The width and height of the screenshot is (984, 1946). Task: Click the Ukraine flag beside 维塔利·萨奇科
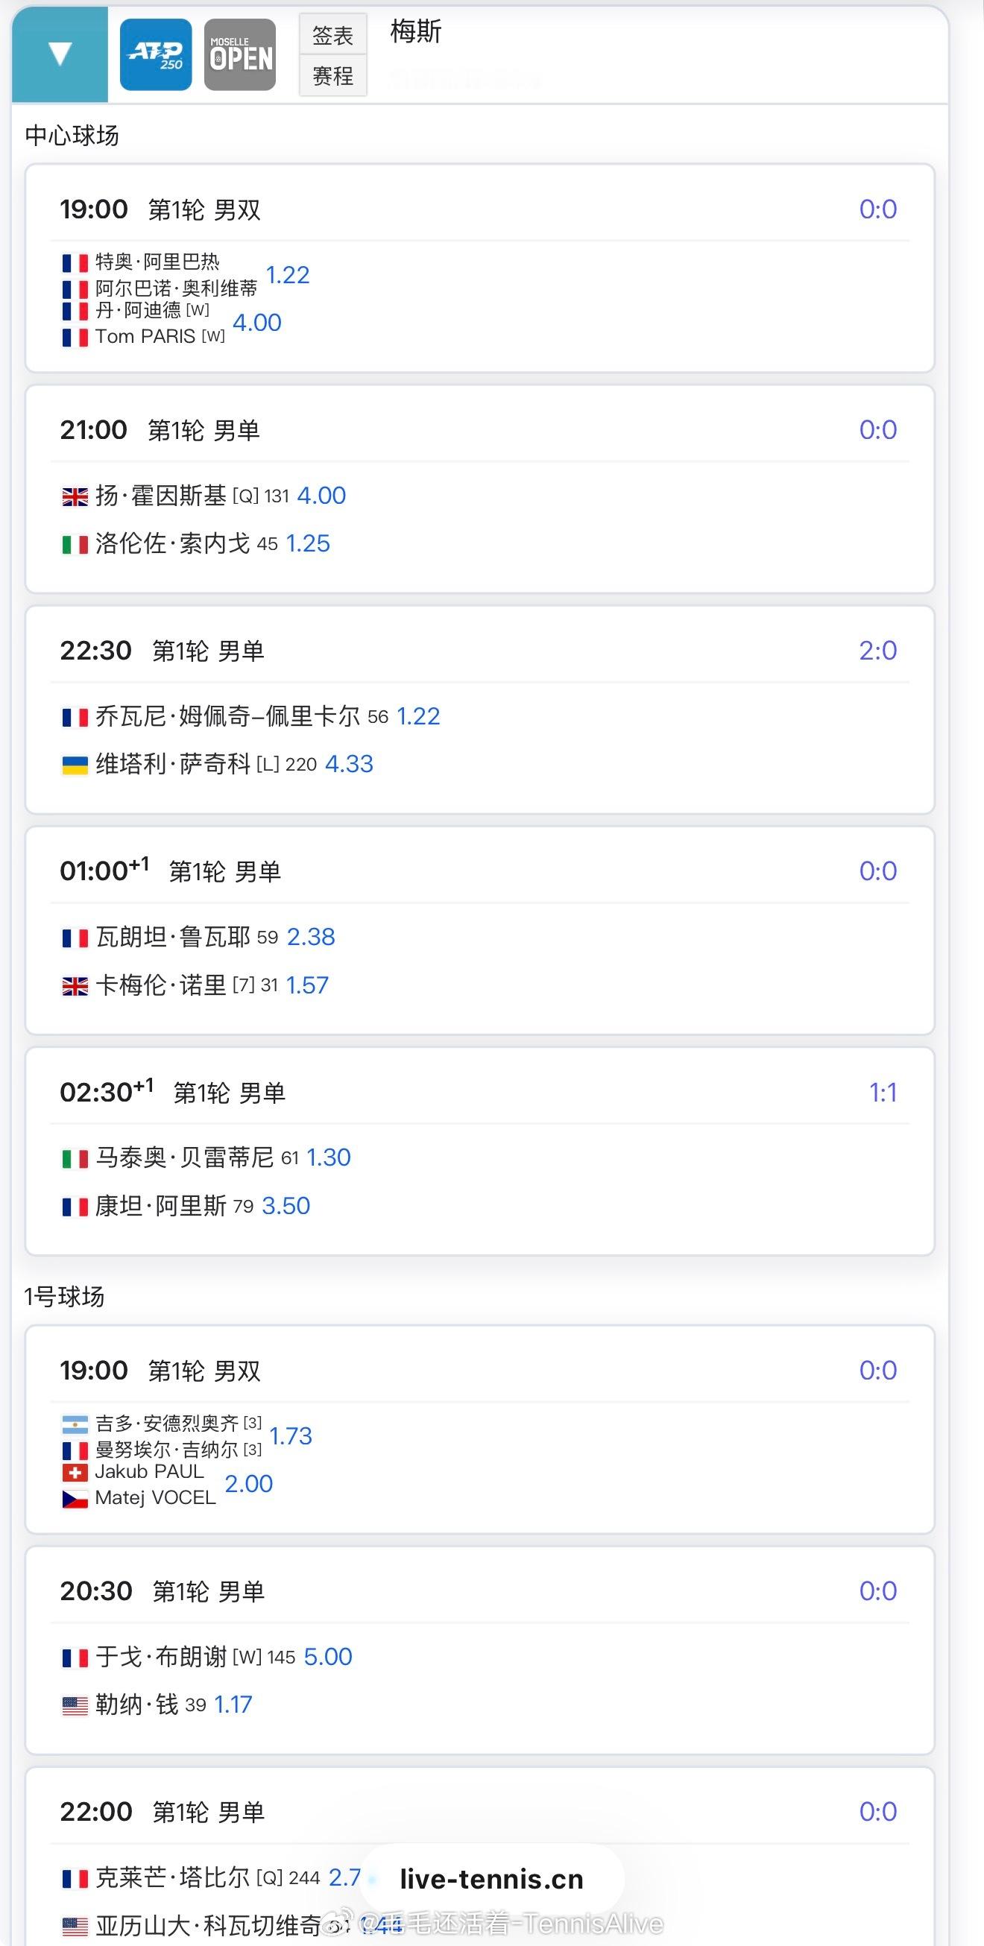pyautogui.click(x=75, y=765)
